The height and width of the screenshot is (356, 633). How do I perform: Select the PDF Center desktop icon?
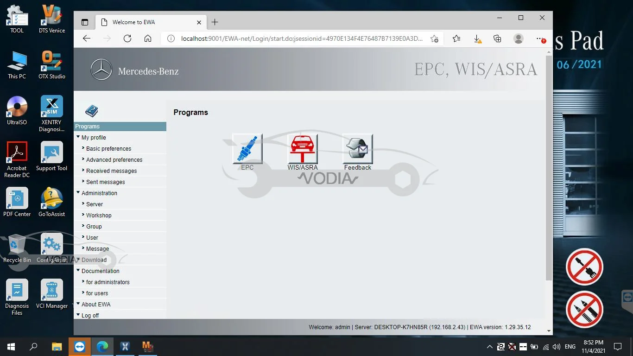(x=17, y=203)
